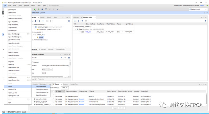
Task: Switch to the Libraries tab
Action: pos(51,49)
